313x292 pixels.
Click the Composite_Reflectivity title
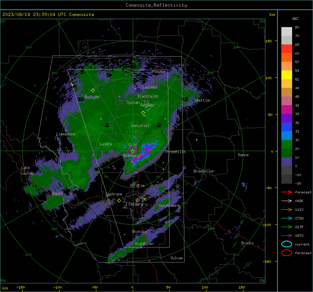pyautogui.click(x=156, y=5)
